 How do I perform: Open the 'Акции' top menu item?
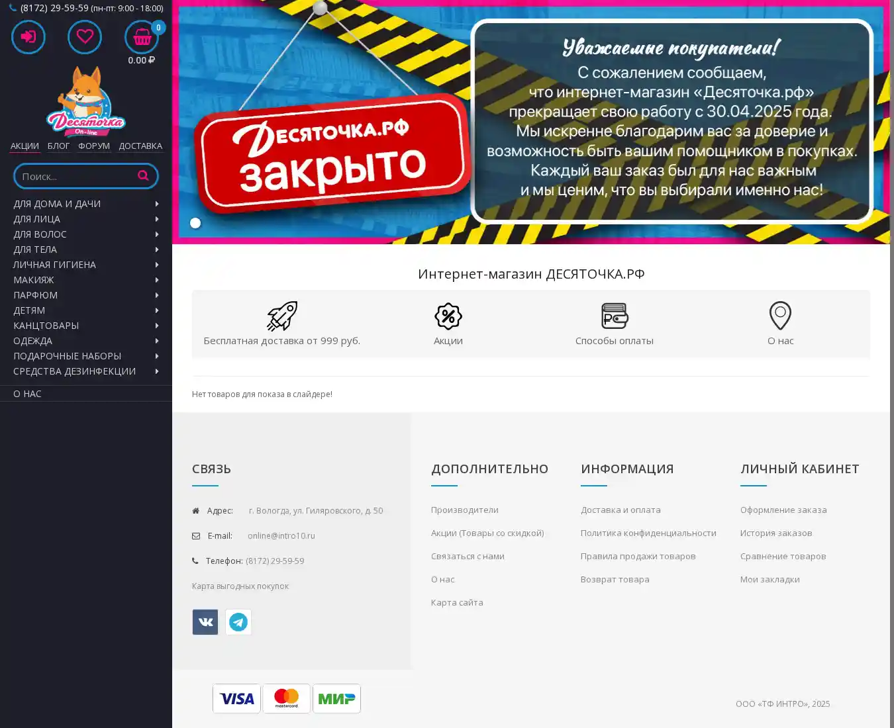(x=25, y=146)
